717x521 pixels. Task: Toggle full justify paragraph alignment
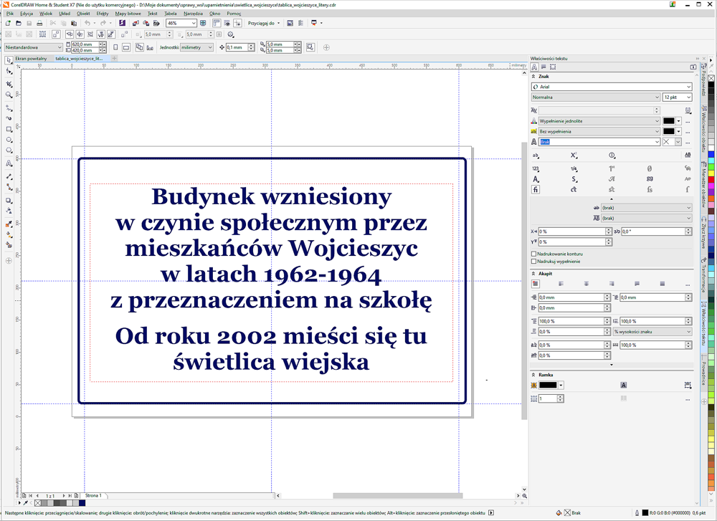pyautogui.click(x=637, y=284)
